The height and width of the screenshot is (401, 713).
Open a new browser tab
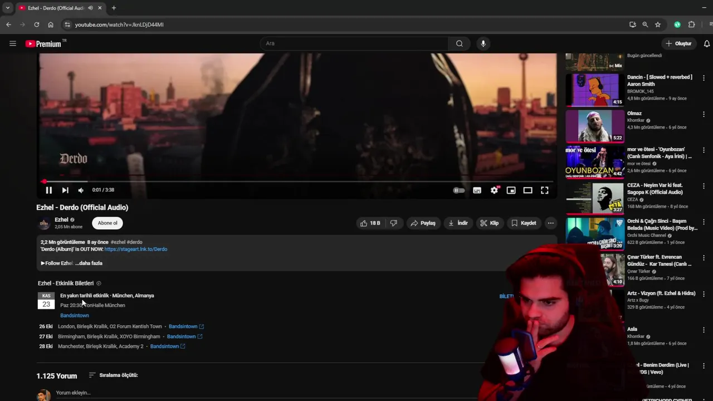[x=114, y=8]
